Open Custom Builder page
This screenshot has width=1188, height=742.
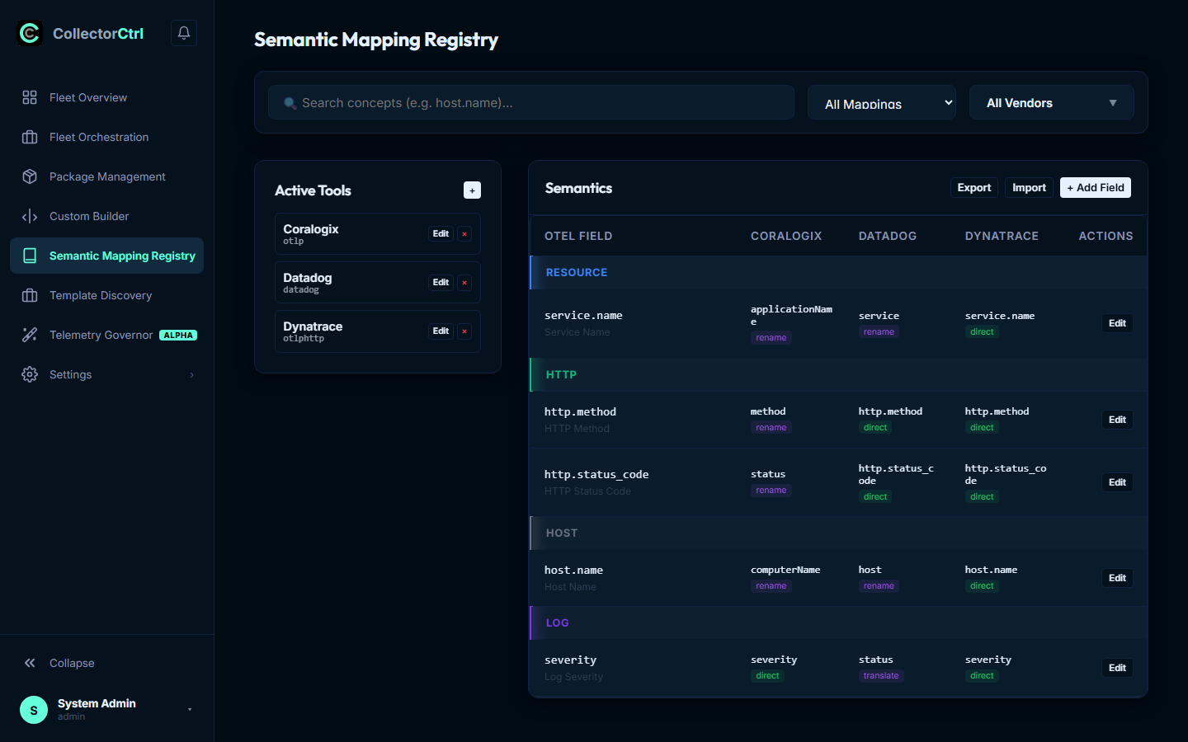(107, 216)
